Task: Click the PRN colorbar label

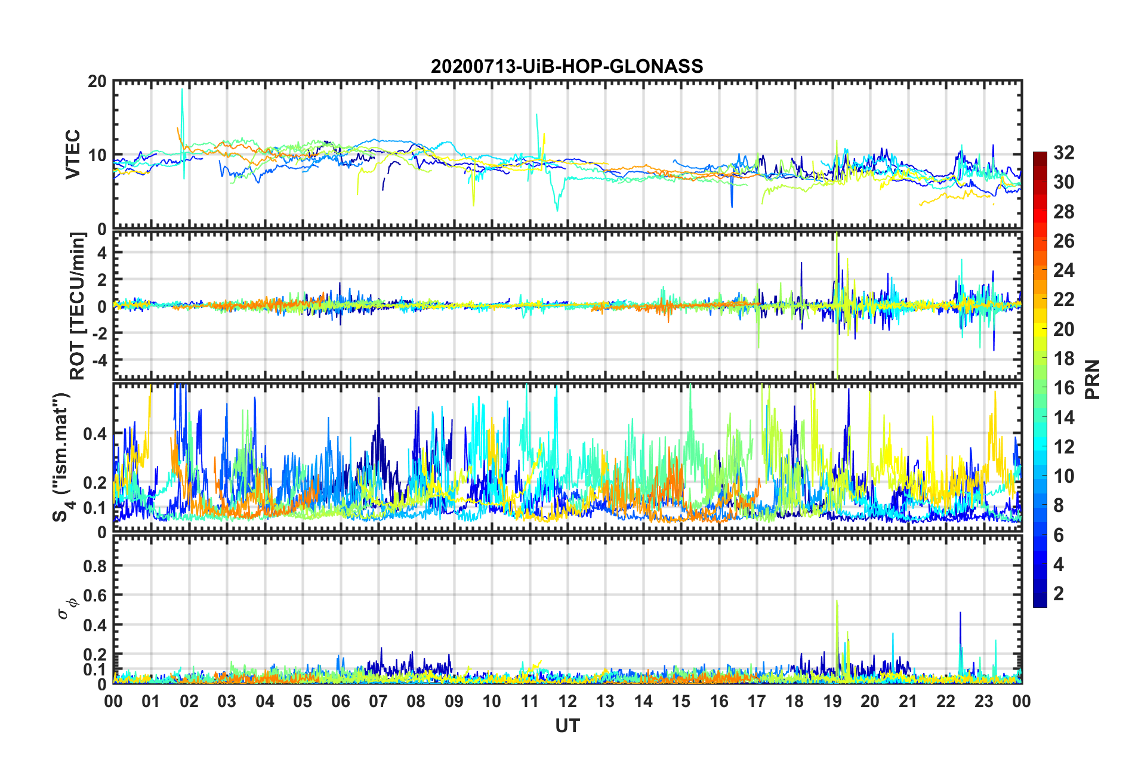Action: coord(1093,379)
